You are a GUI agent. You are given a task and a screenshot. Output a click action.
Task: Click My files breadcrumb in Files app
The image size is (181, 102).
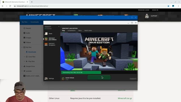coord(25,22)
